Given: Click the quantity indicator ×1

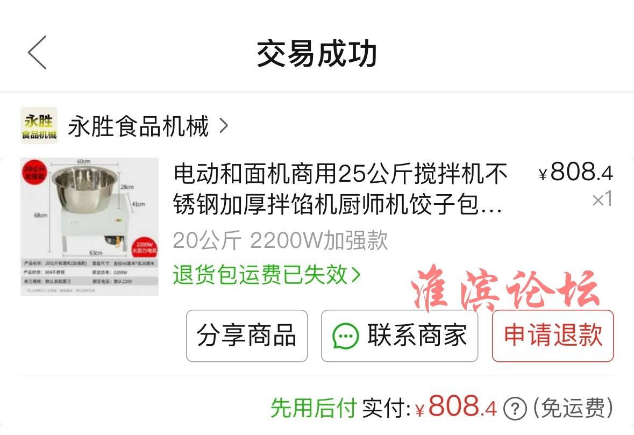Looking at the screenshot, I should 602,199.
